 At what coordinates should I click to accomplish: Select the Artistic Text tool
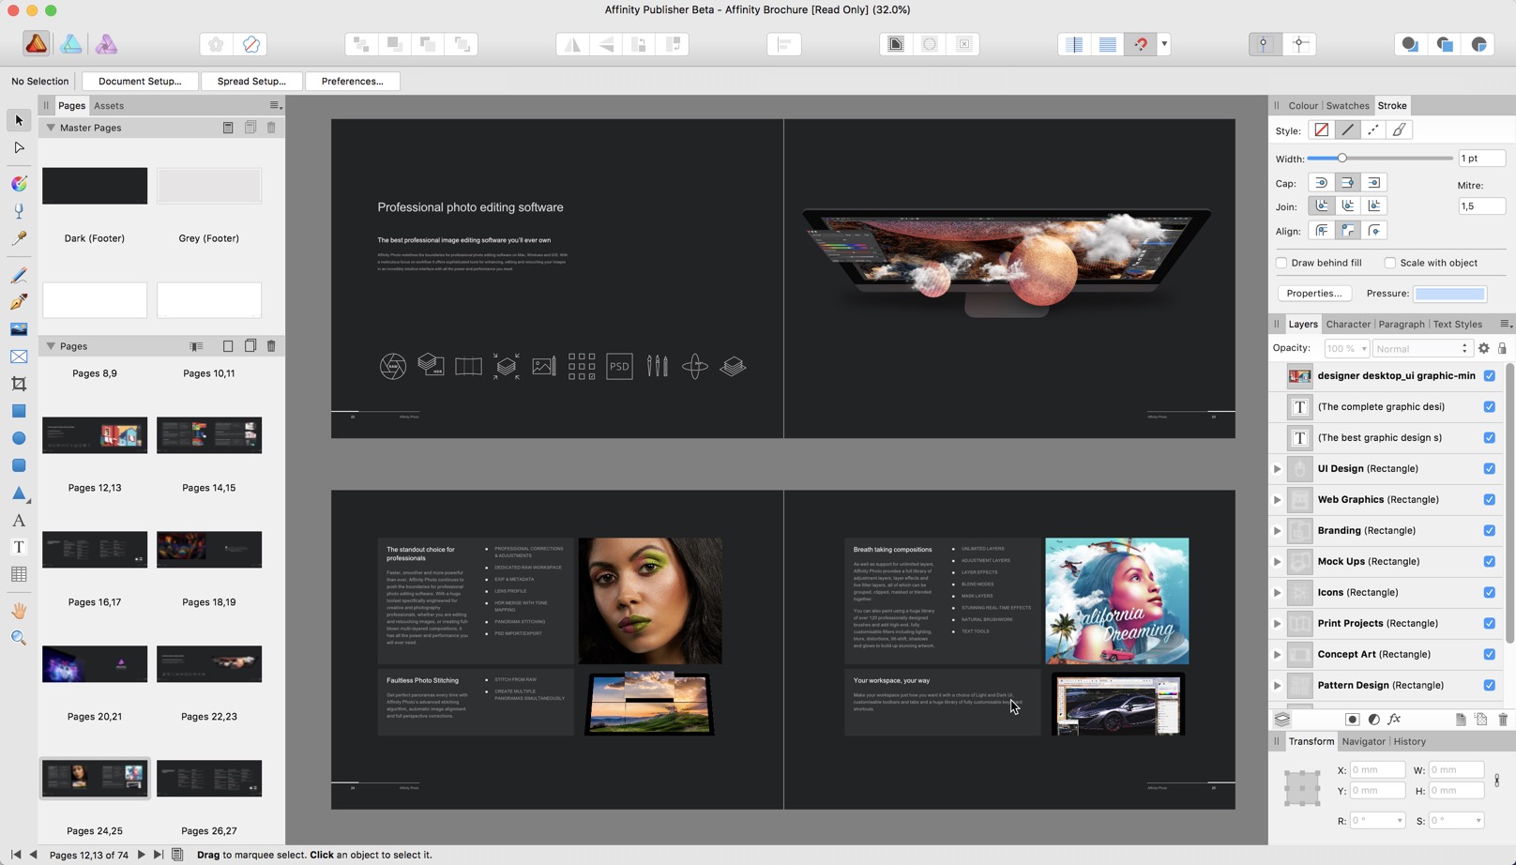[19, 520]
